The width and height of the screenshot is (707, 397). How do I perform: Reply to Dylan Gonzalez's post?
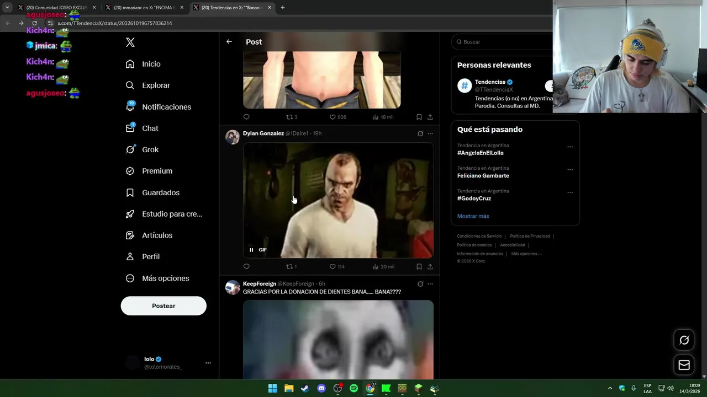pyautogui.click(x=246, y=266)
